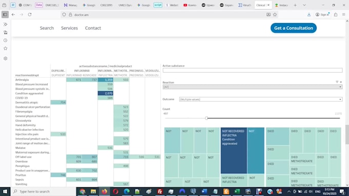Show hidden system tray icons
The width and height of the screenshot is (349, 196).
coord(289,191)
